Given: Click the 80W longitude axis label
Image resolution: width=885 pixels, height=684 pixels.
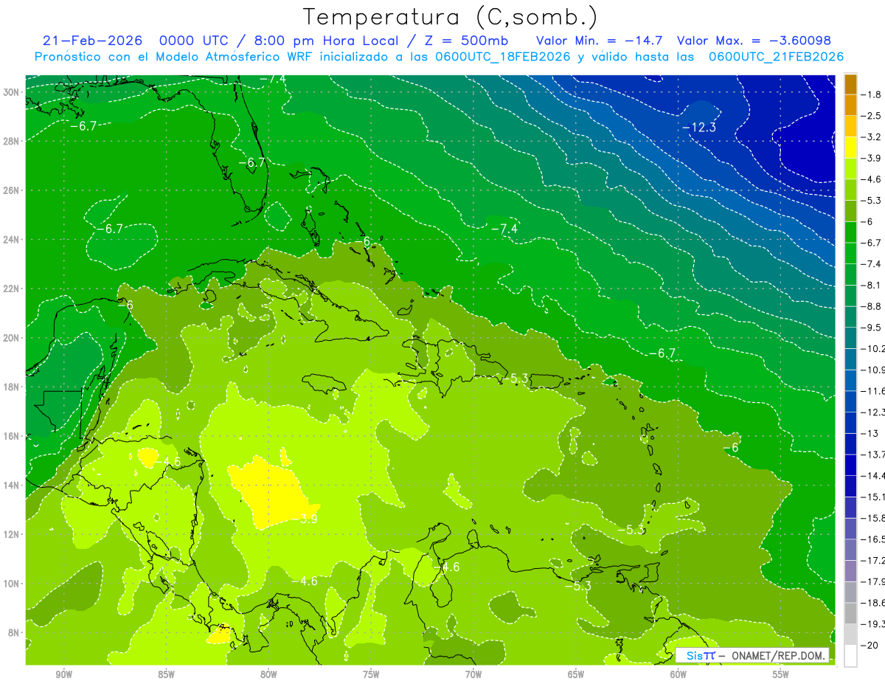Looking at the screenshot, I should (268, 674).
